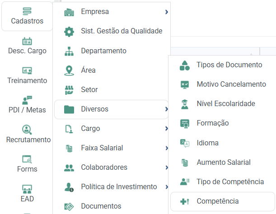Click the Sist. Gestão da Qualidade gear icon
Image resolution: width=276 pixels, height=214 pixels.
pos(69,32)
